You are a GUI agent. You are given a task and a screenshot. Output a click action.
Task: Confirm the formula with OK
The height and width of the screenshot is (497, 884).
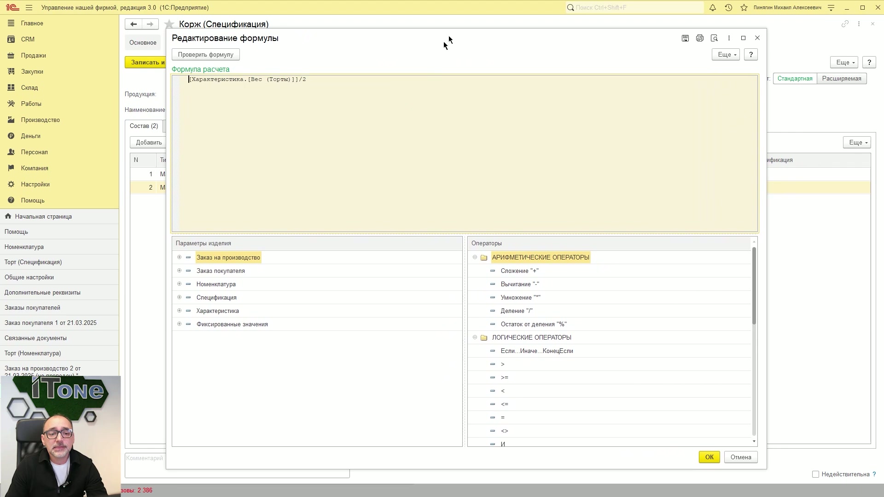pos(709,457)
